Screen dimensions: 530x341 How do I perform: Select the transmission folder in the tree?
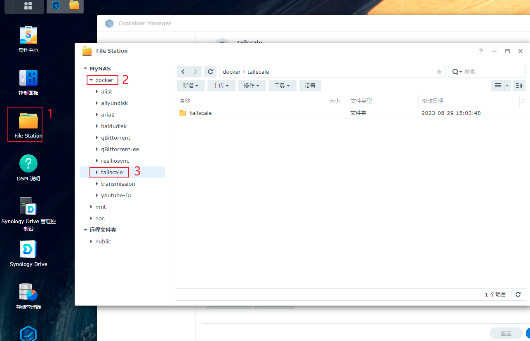coord(118,184)
